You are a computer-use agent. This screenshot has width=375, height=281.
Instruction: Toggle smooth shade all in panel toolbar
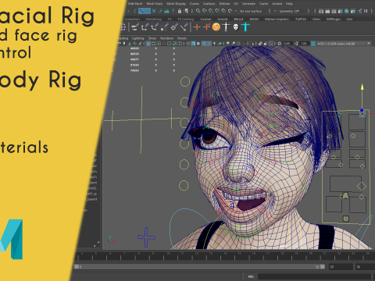193,44
